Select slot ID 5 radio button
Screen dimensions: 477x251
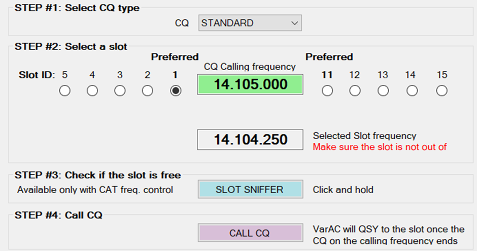pyautogui.click(x=64, y=91)
